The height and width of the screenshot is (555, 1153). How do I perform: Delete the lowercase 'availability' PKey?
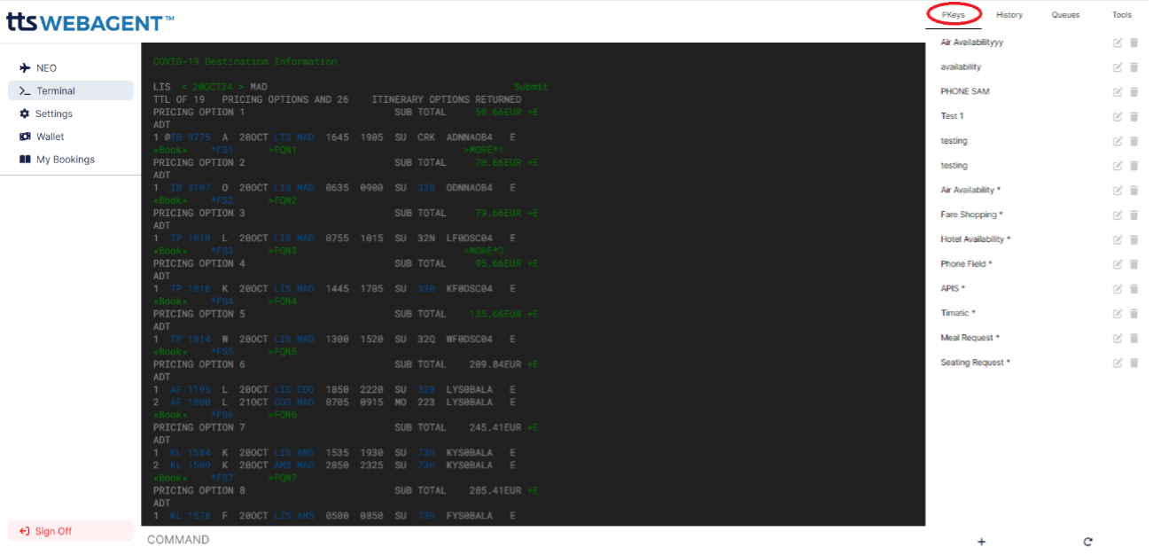pyautogui.click(x=1134, y=67)
